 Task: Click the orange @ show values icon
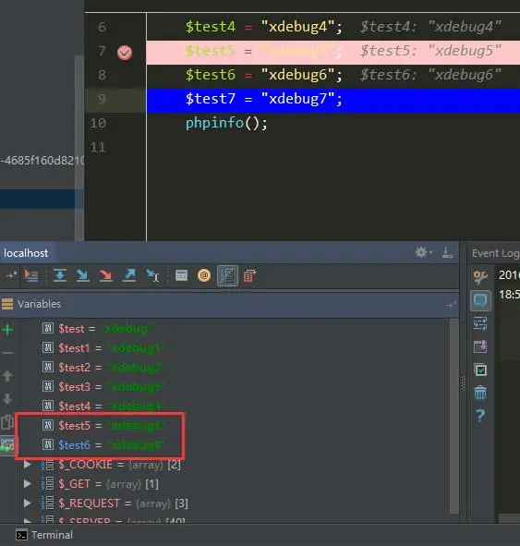tap(204, 275)
